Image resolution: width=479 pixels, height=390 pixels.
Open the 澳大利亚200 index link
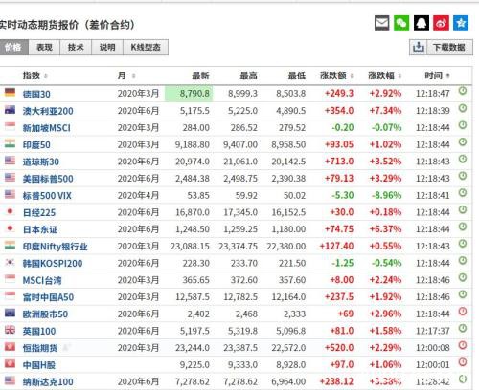click(x=48, y=111)
